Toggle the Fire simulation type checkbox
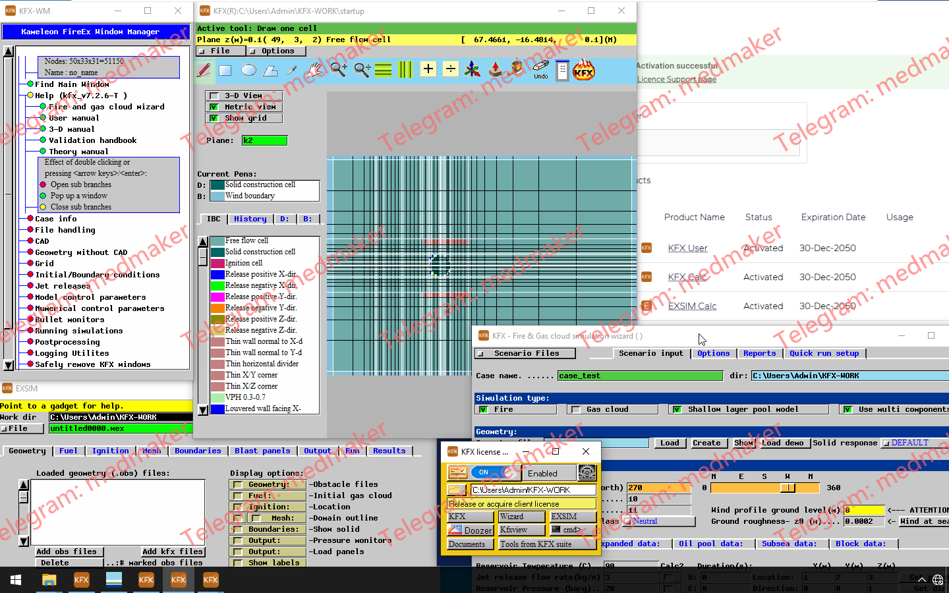This screenshot has width=949, height=593. point(484,409)
